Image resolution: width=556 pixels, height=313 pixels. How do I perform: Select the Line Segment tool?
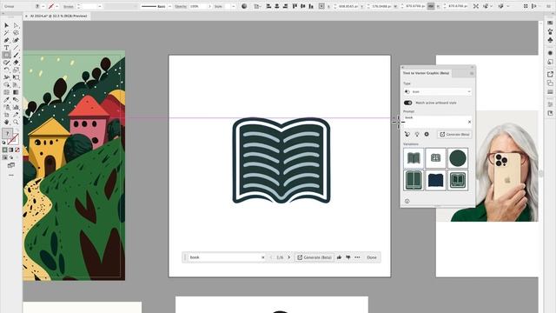16,48
